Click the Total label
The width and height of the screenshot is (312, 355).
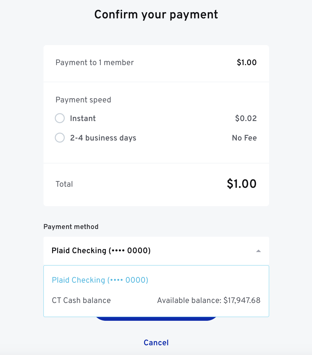coord(64,184)
